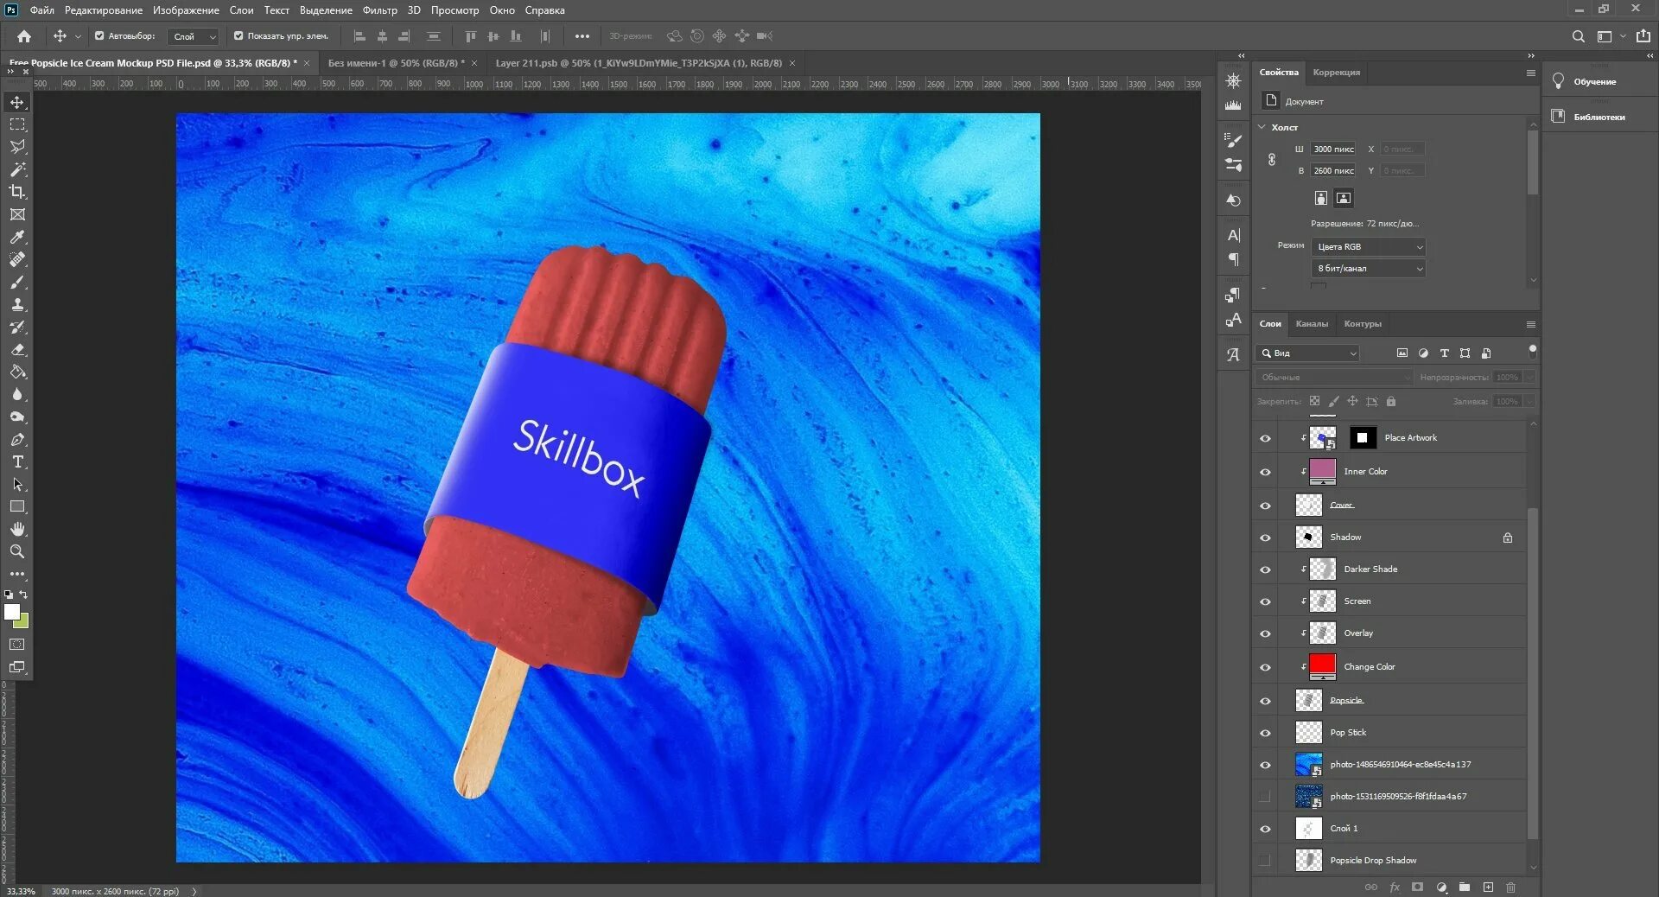The width and height of the screenshot is (1659, 897).
Task: Open workspace switcher dropdown
Action: click(1609, 36)
